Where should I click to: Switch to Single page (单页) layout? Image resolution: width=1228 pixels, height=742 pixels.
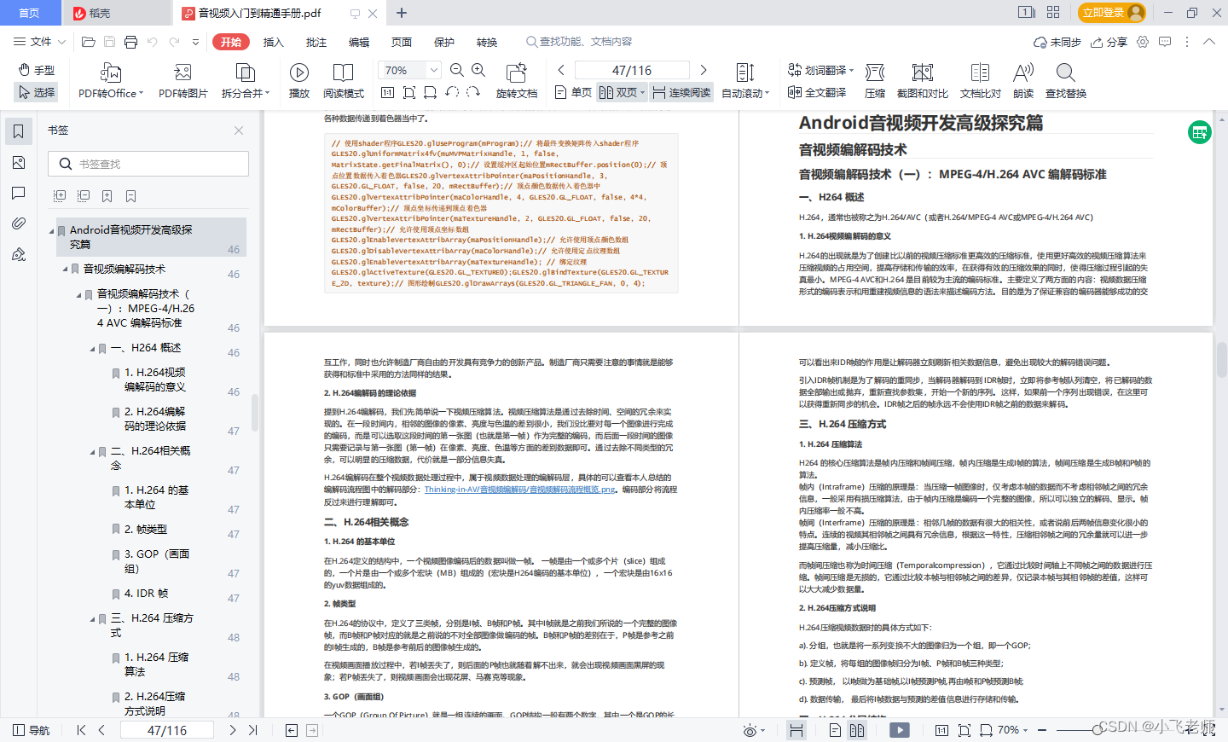click(x=573, y=92)
